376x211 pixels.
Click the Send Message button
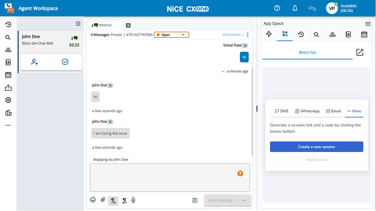(221, 200)
